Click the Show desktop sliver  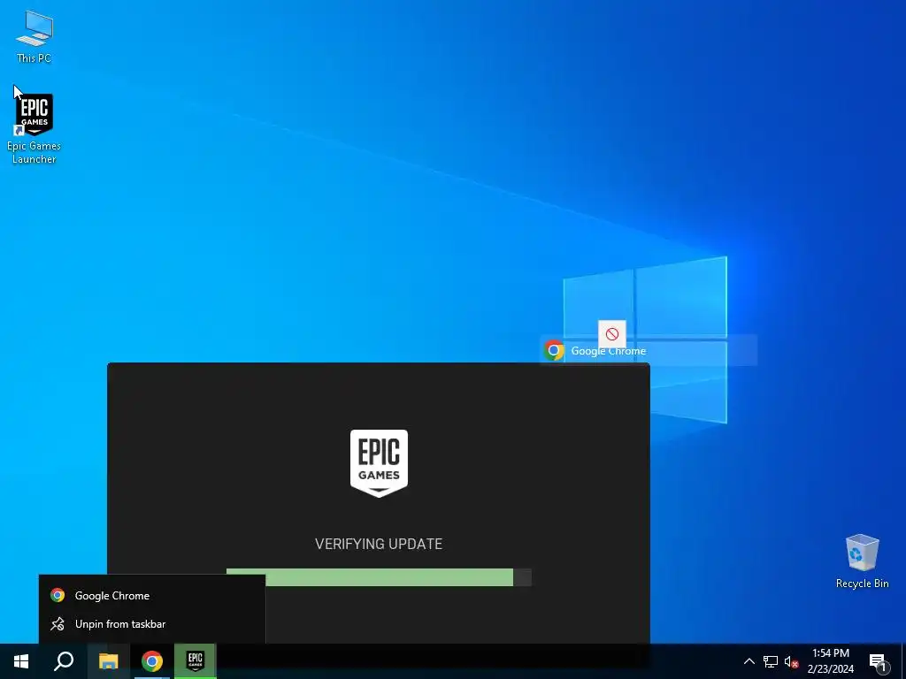[903, 661]
